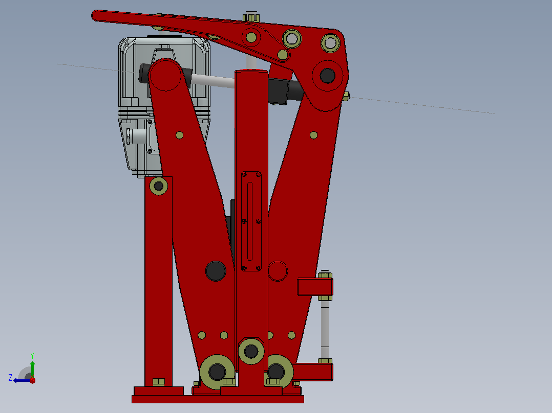Pick the black spring cylinder near the upper right arm
Viewport: 552px width, 413px height.
coord(285,90)
